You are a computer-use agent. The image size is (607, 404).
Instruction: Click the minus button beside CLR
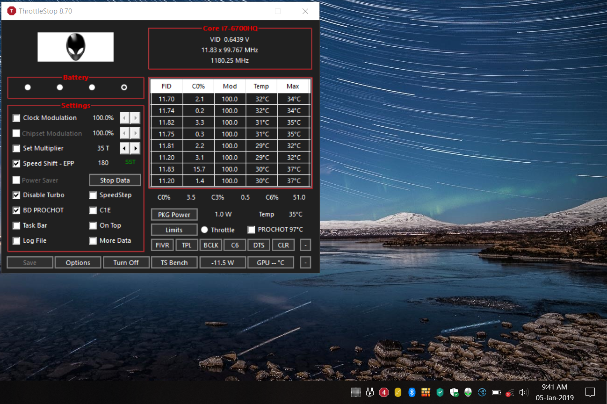[x=305, y=245]
